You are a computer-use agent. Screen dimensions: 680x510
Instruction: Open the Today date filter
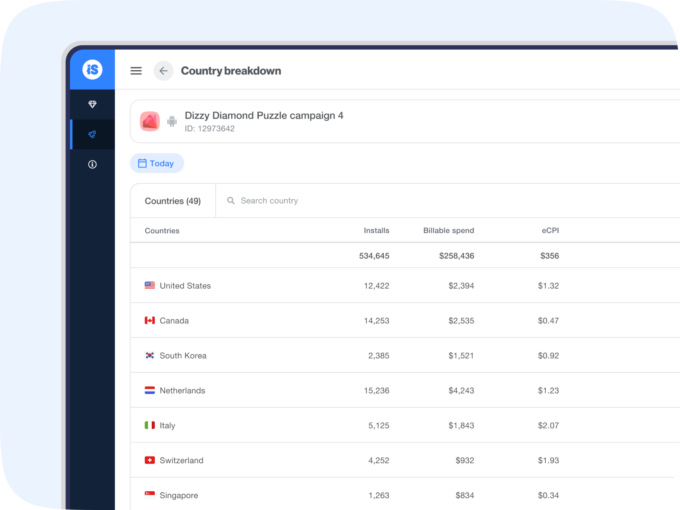coord(157,163)
